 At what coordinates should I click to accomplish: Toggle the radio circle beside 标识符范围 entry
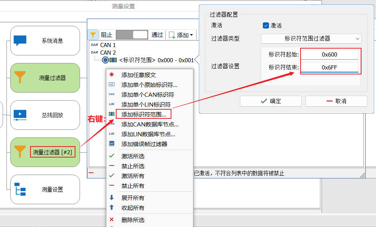[105, 60]
